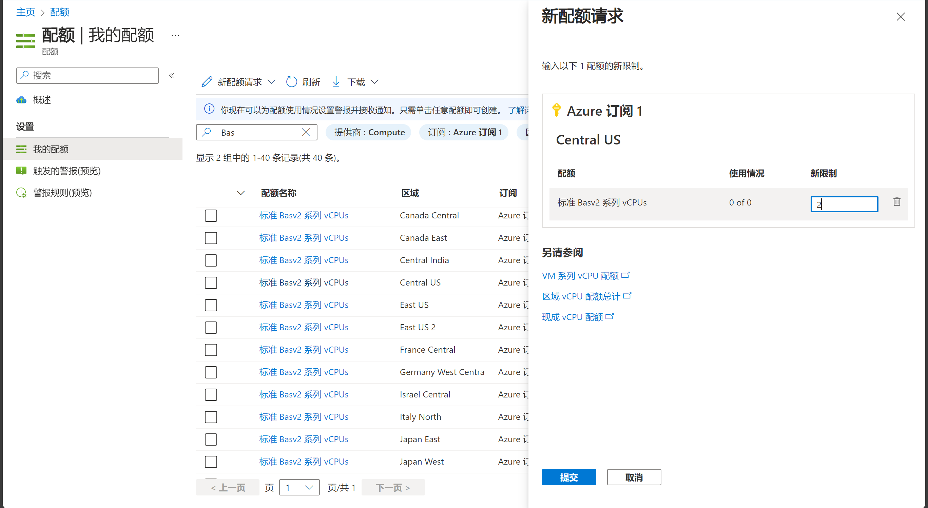Close the new quota request panel

900,17
